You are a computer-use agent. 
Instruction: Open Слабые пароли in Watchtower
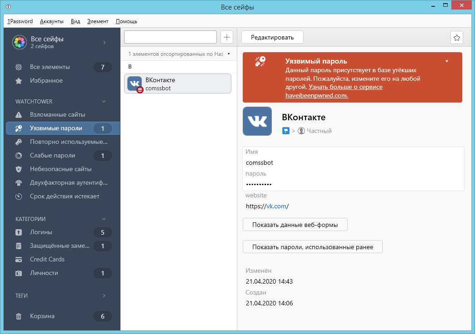point(62,156)
